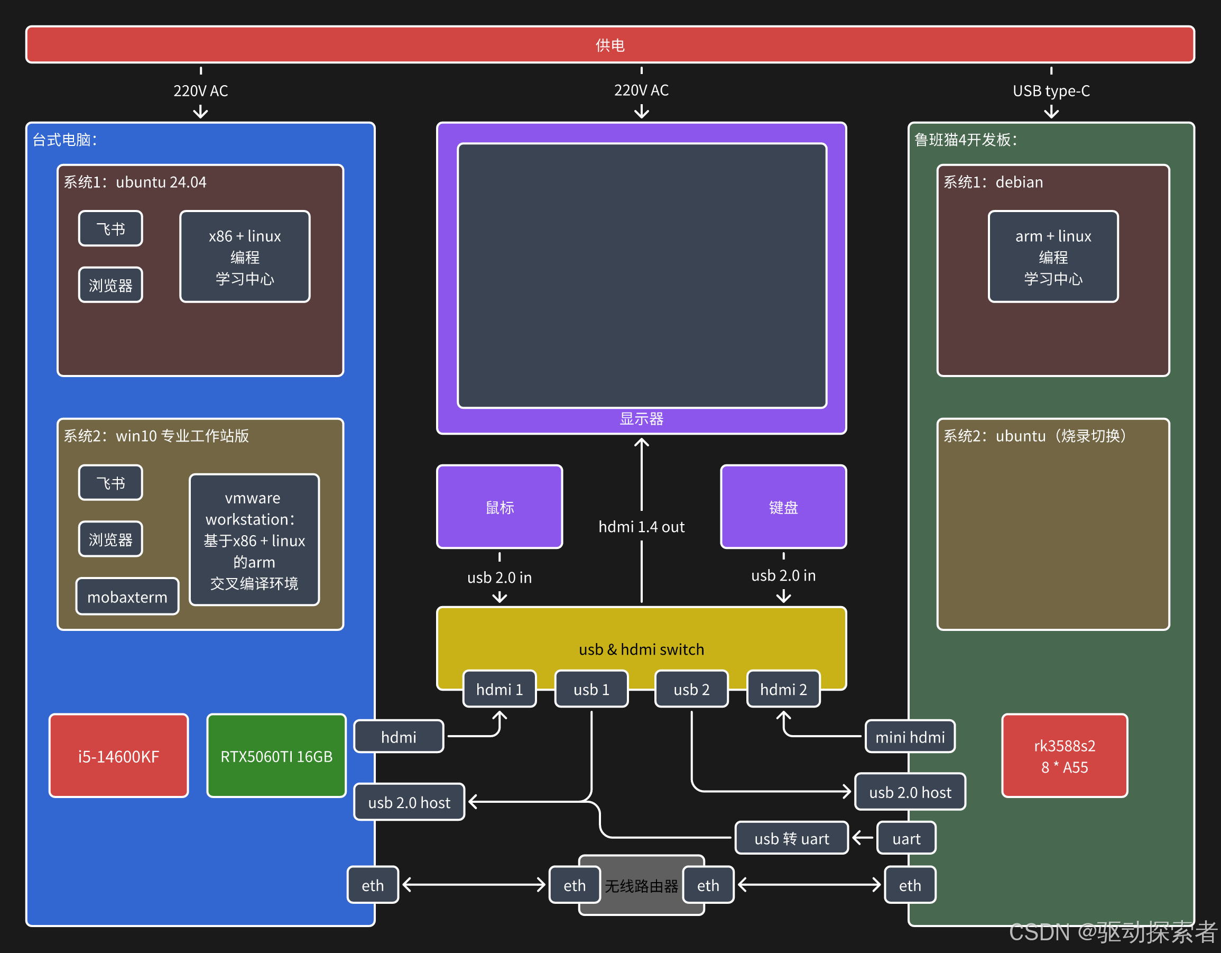Select the 鼠标 mouse block
Image resolution: width=1221 pixels, height=953 pixels.
(499, 507)
